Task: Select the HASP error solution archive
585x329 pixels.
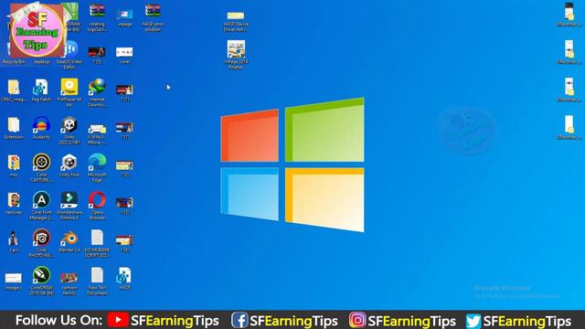Action: tap(153, 17)
